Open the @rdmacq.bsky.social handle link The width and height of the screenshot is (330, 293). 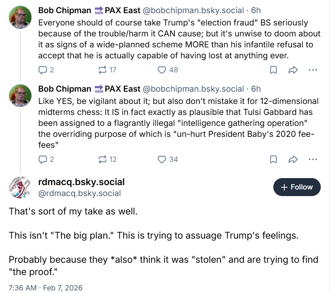click(80, 193)
